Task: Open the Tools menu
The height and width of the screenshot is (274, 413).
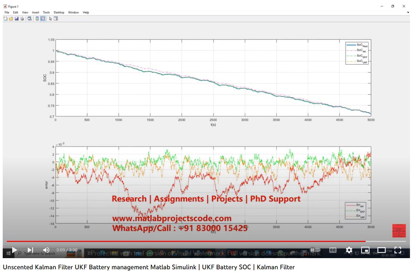Action: point(46,13)
